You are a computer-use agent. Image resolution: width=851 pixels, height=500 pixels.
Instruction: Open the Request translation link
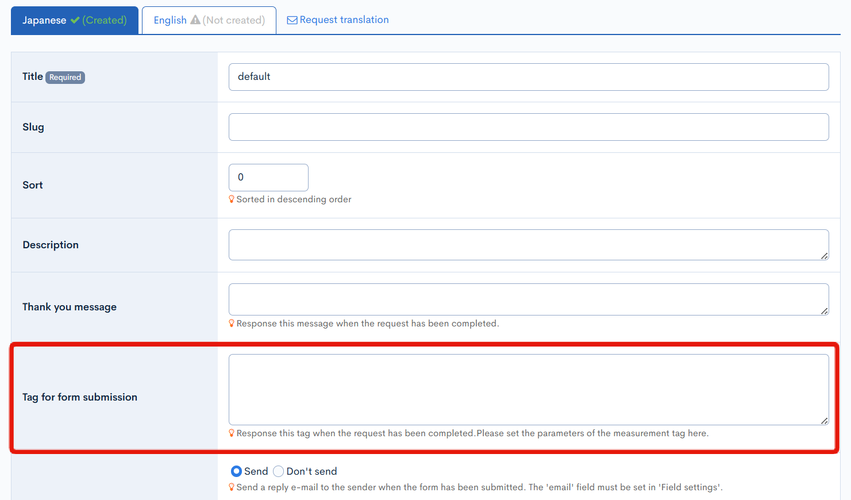(344, 20)
